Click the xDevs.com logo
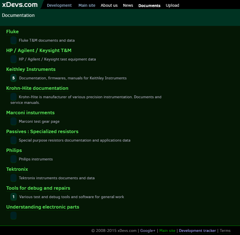The height and width of the screenshot is (235, 240). 20,5
